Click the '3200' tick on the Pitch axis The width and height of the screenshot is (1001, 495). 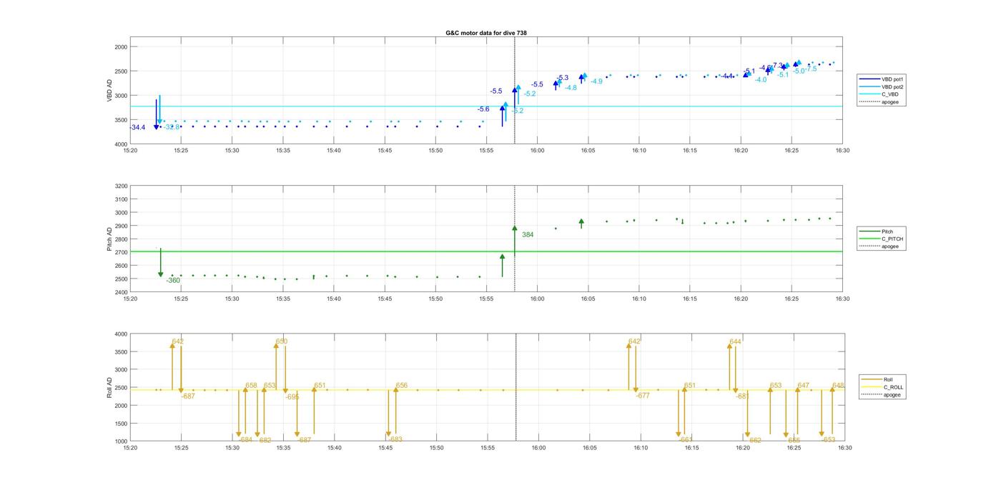(121, 186)
